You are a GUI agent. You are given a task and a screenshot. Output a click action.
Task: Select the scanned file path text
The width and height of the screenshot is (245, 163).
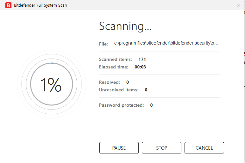[x=166, y=43]
